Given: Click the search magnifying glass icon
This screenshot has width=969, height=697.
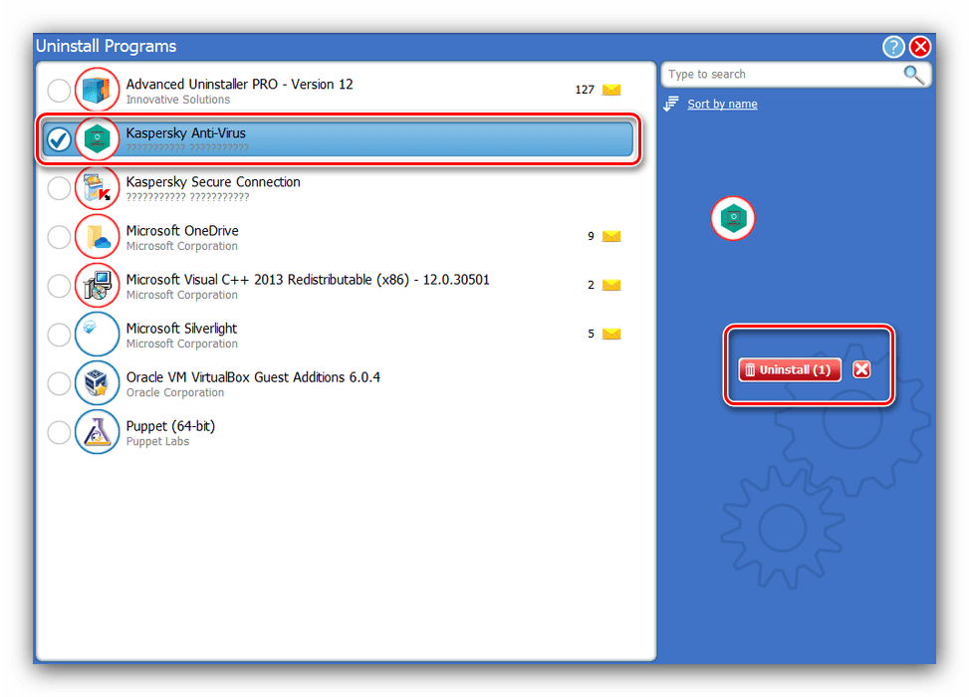Looking at the screenshot, I should pos(913,75).
